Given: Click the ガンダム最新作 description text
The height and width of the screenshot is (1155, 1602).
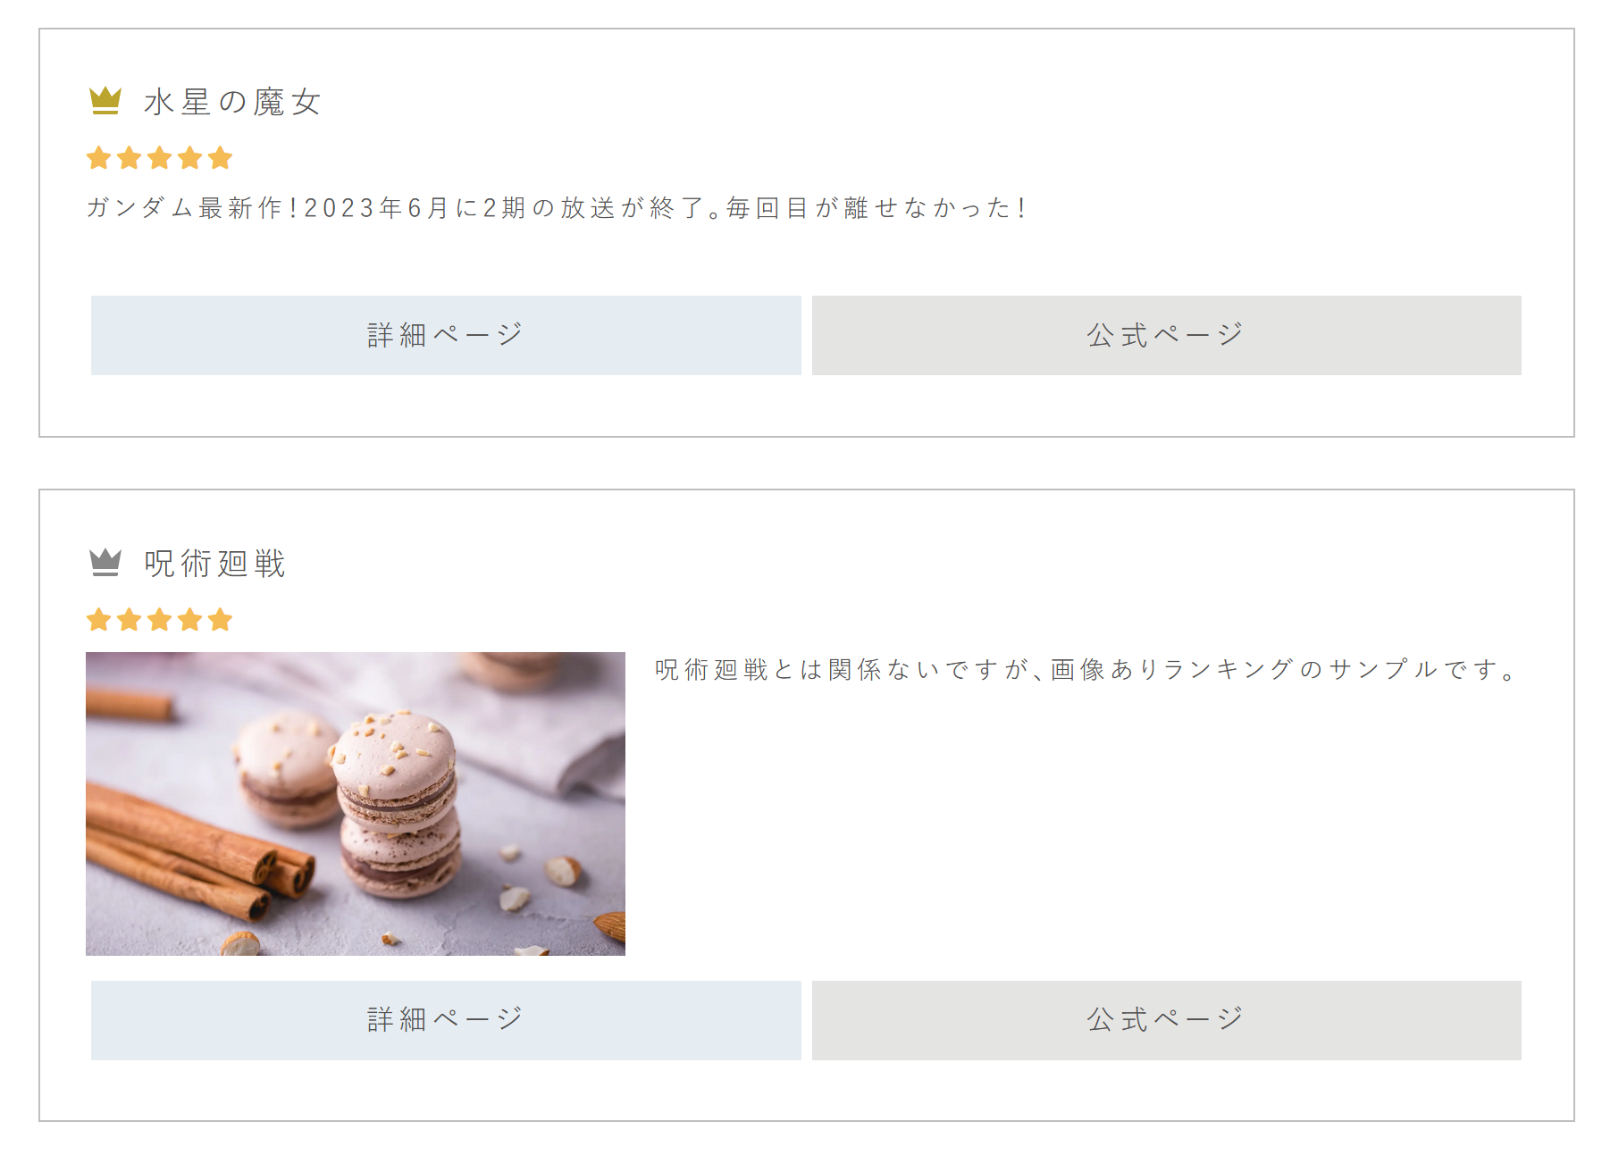Looking at the screenshot, I should [558, 208].
